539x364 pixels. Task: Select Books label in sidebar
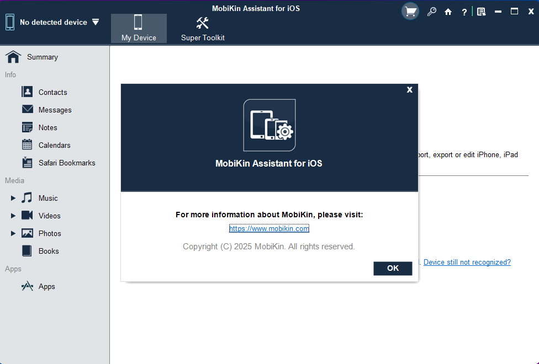[x=49, y=251]
